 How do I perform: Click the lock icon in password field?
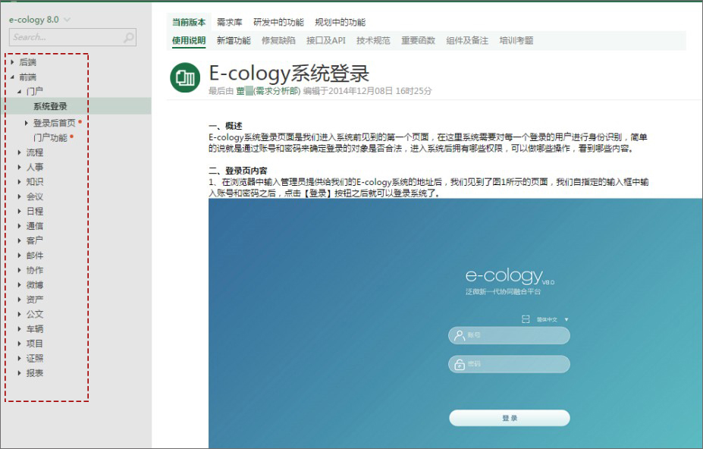(x=459, y=364)
